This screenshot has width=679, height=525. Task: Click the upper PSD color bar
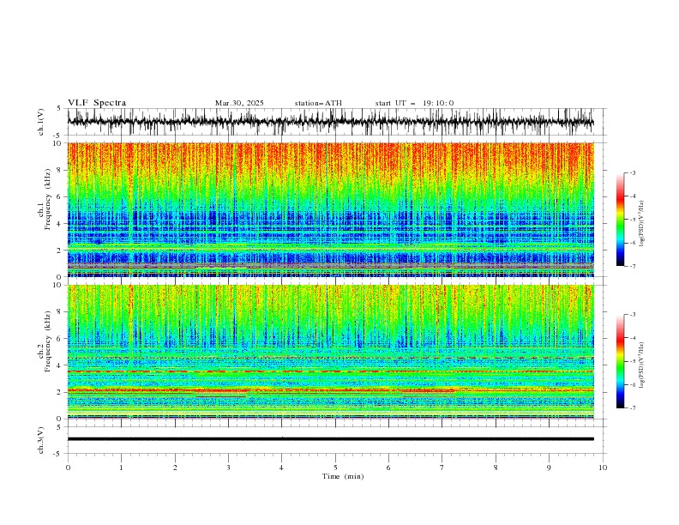(621, 220)
